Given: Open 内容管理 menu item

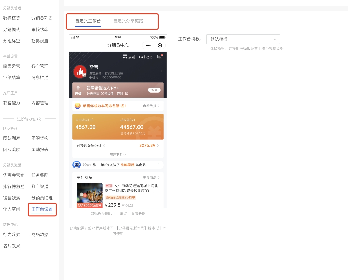Looking at the screenshot, I should (40, 103).
